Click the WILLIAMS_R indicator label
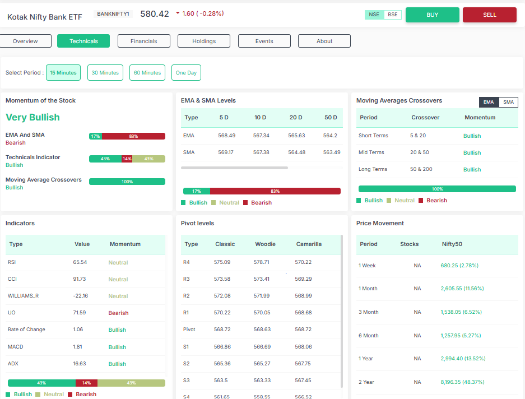525x399 pixels. coord(23,296)
